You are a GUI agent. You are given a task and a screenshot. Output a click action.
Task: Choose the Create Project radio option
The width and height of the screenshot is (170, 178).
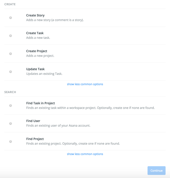[11, 54]
